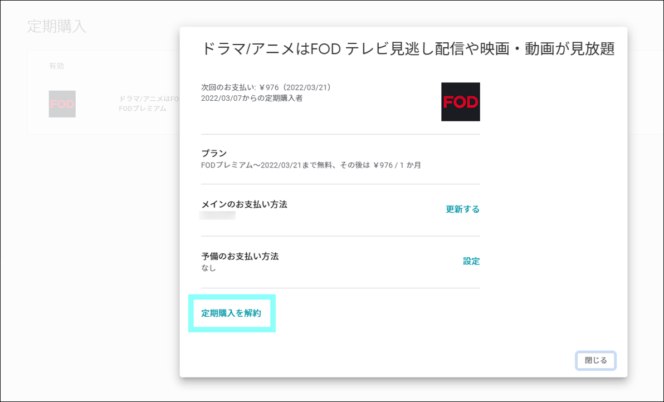The height and width of the screenshot is (402, 664).
Task: Click the FODプレミアム text in background list
Action: [142, 109]
